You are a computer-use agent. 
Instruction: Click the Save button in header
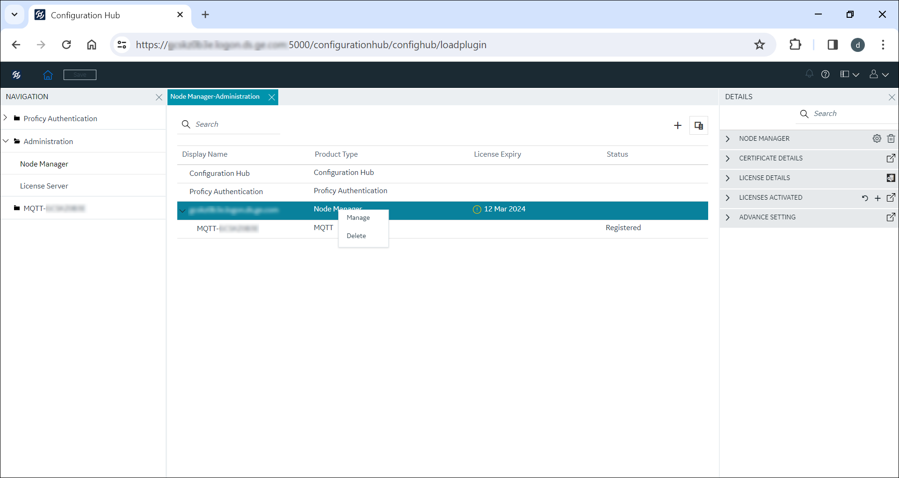point(80,75)
